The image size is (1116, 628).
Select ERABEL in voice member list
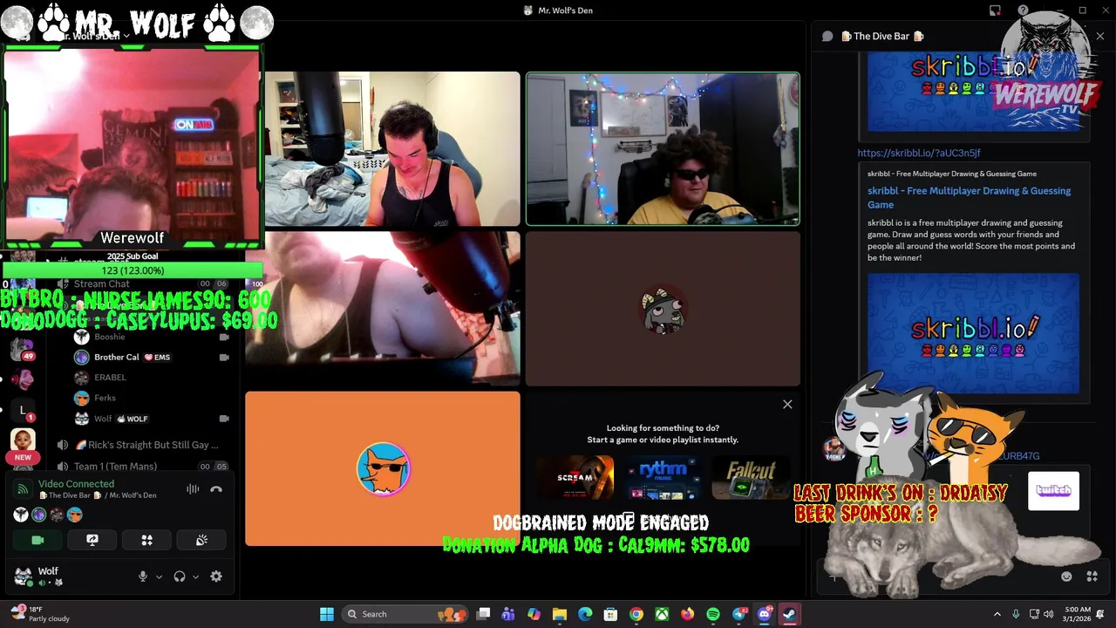click(x=152, y=378)
